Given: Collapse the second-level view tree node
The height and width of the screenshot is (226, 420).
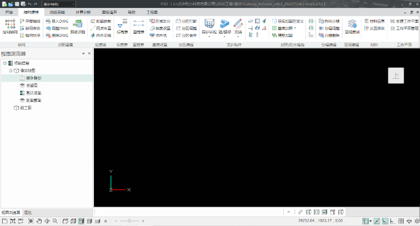Looking at the screenshot, I should [x=11, y=71].
